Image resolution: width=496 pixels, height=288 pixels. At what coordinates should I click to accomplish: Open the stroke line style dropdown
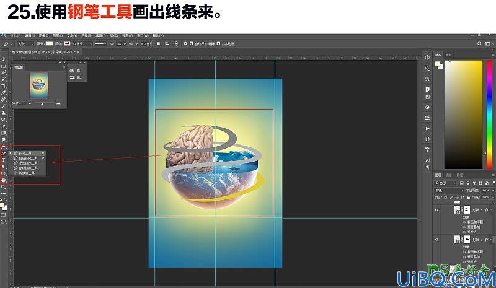coord(100,43)
